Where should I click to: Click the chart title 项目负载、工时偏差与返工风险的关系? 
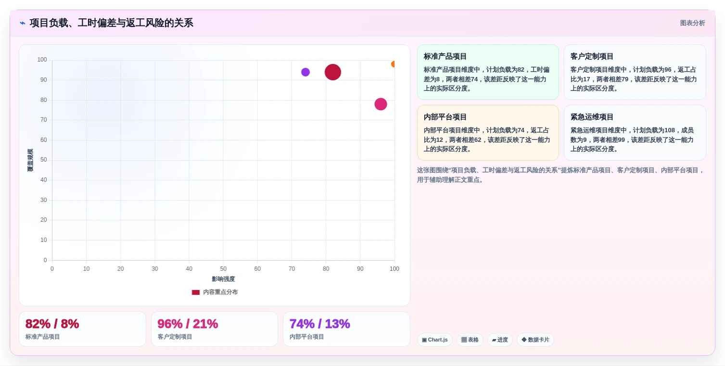point(111,23)
